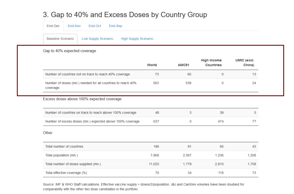
Task: Select the 'Number of countries not on track' row
Action: point(87,74)
